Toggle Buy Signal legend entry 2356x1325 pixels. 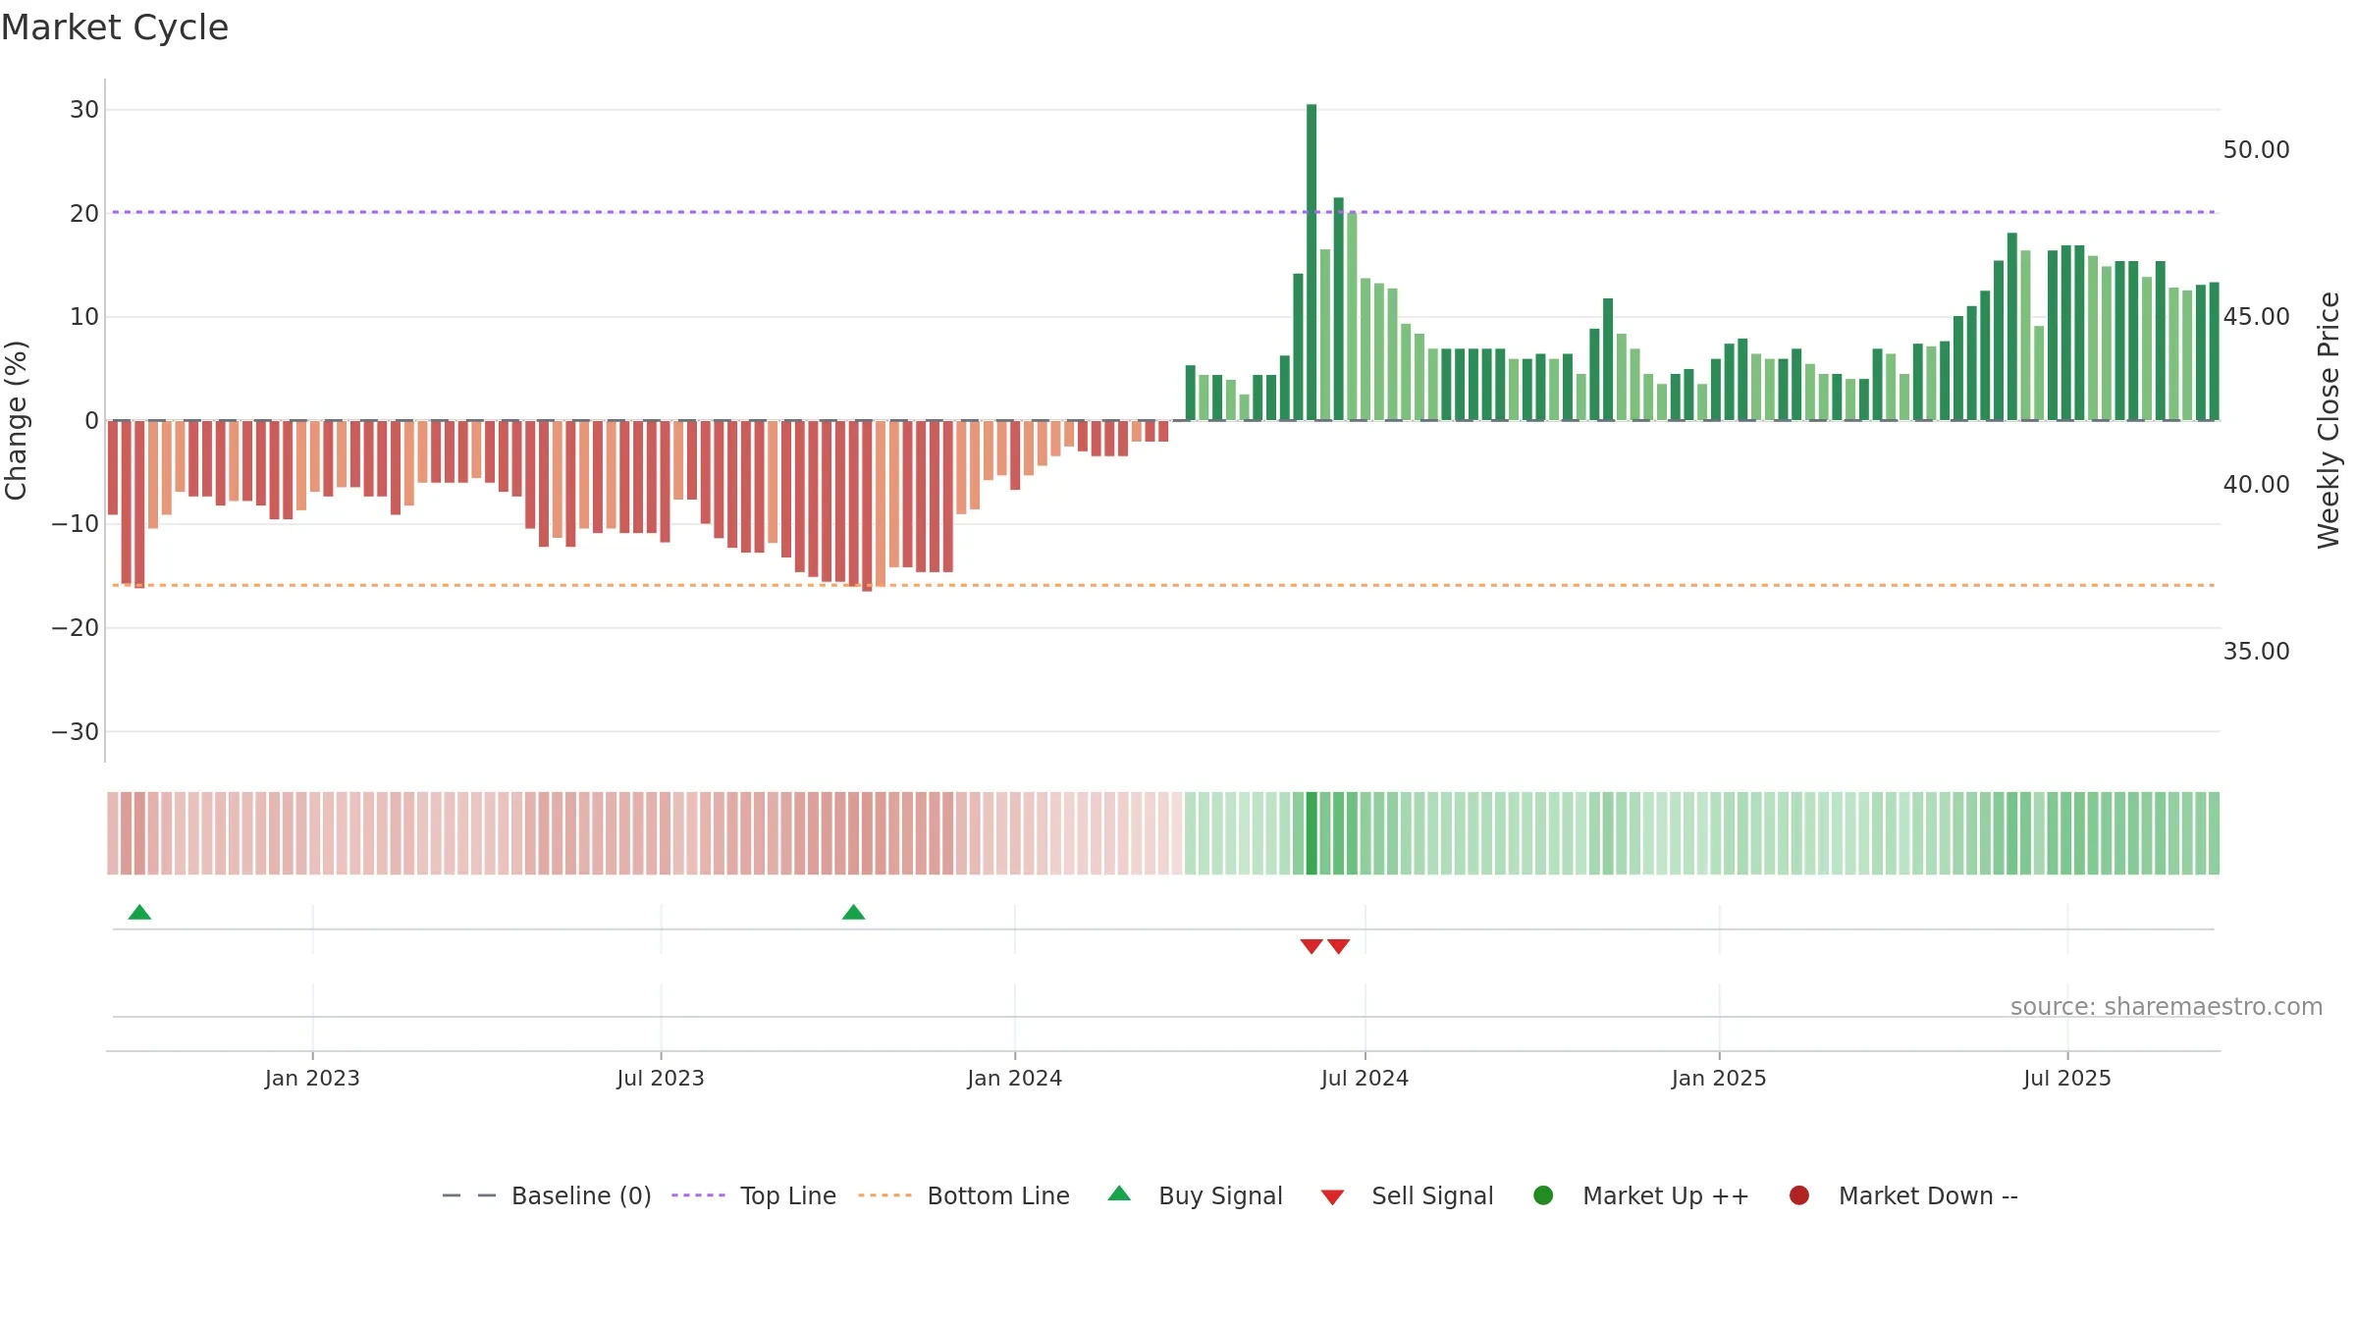tap(1195, 1195)
